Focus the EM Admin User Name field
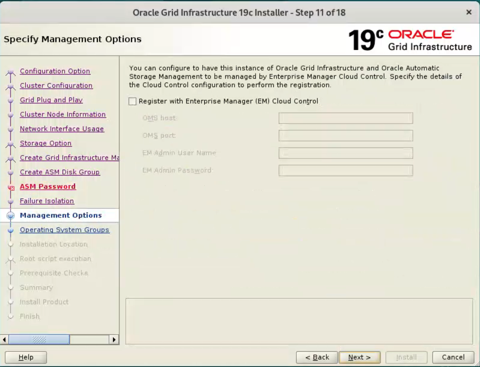 click(346, 153)
